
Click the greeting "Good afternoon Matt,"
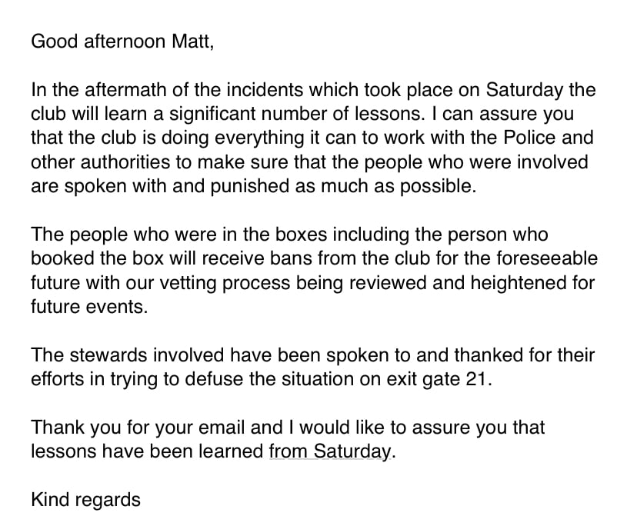(122, 42)
